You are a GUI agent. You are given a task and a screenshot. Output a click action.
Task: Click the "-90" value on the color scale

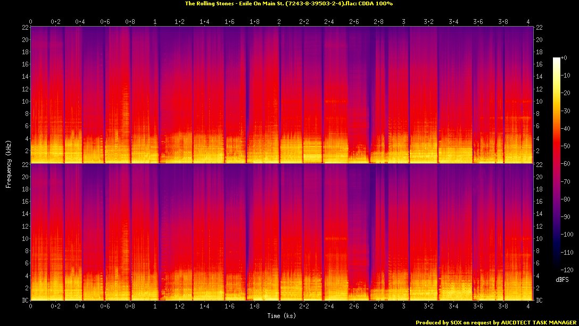coord(565,217)
